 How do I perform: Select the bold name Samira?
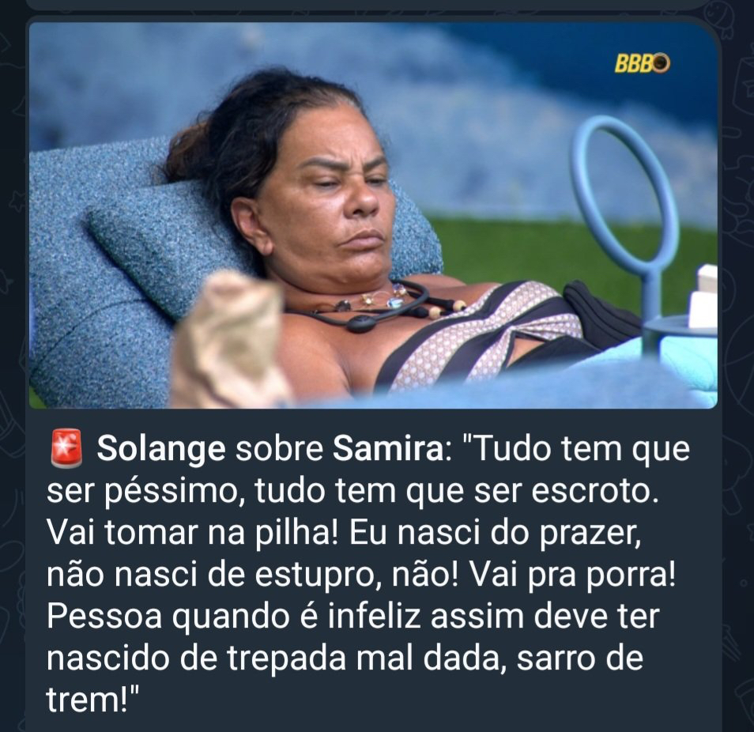[387, 449]
